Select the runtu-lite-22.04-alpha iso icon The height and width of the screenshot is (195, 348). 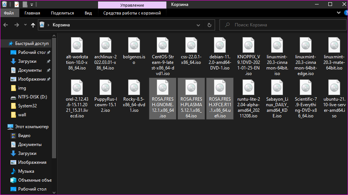(x=248, y=87)
